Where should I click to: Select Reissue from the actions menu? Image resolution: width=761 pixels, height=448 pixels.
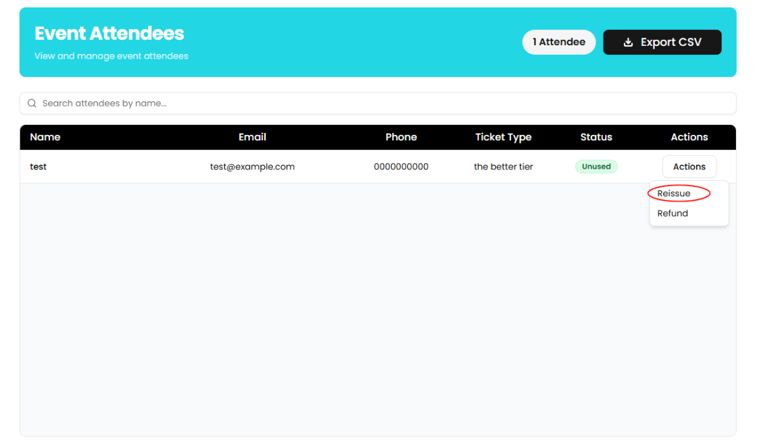pyautogui.click(x=674, y=194)
